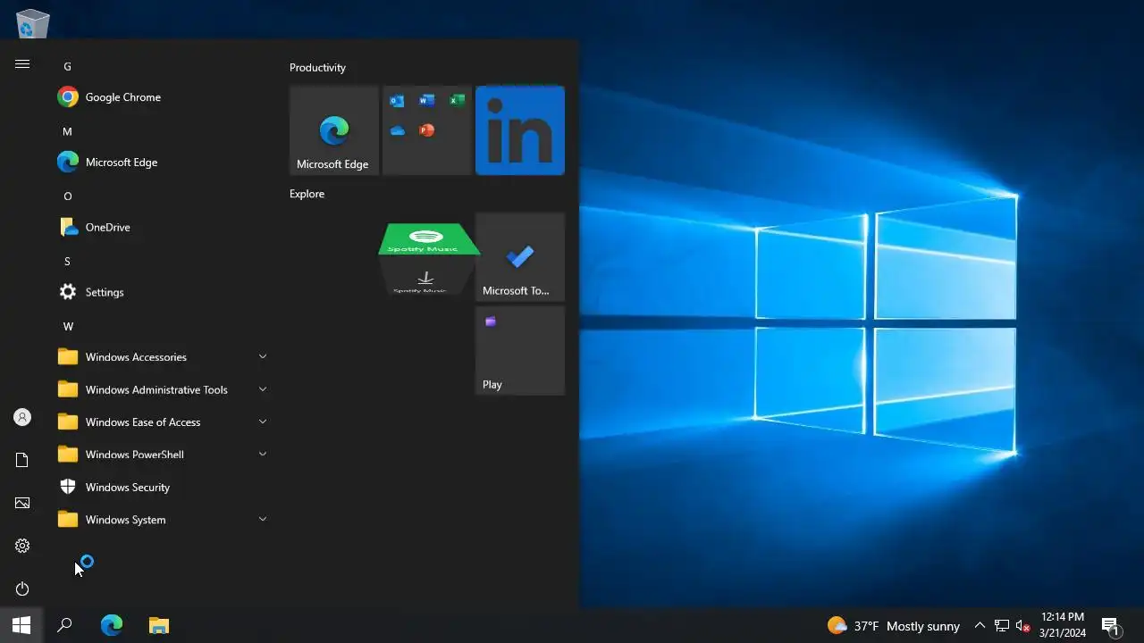Launch Microsoft Edge from the taskbar
Screen dimensions: 1144x643
click(x=112, y=625)
